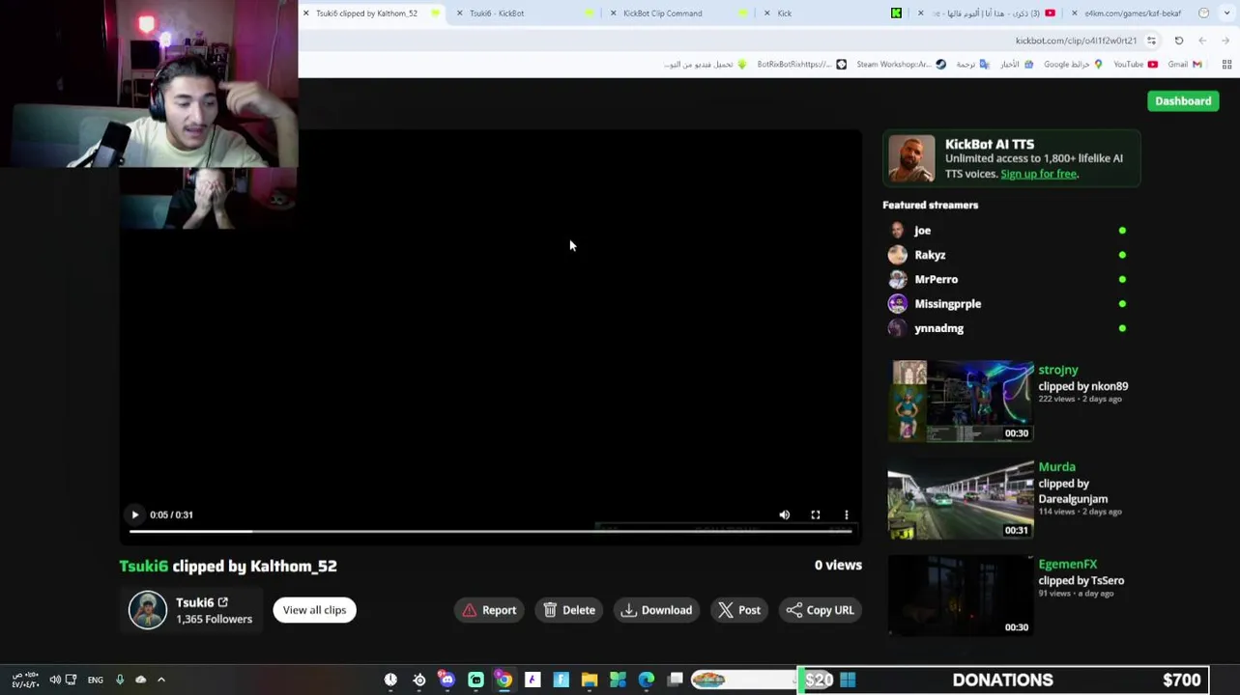Image resolution: width=1240 pixels, height=695 pixels.
Task: Open strojny channel name
Action: pyautogui.click(x=1058, y=370)
